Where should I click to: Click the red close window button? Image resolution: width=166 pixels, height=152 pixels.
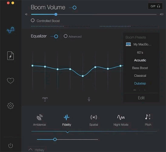8,3
